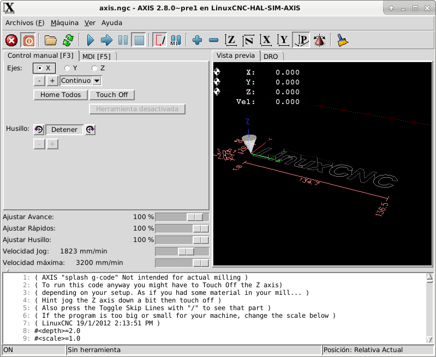Reload the current file with green arrows
This screenshot has height=357, width=436.
tap(68, 40)
